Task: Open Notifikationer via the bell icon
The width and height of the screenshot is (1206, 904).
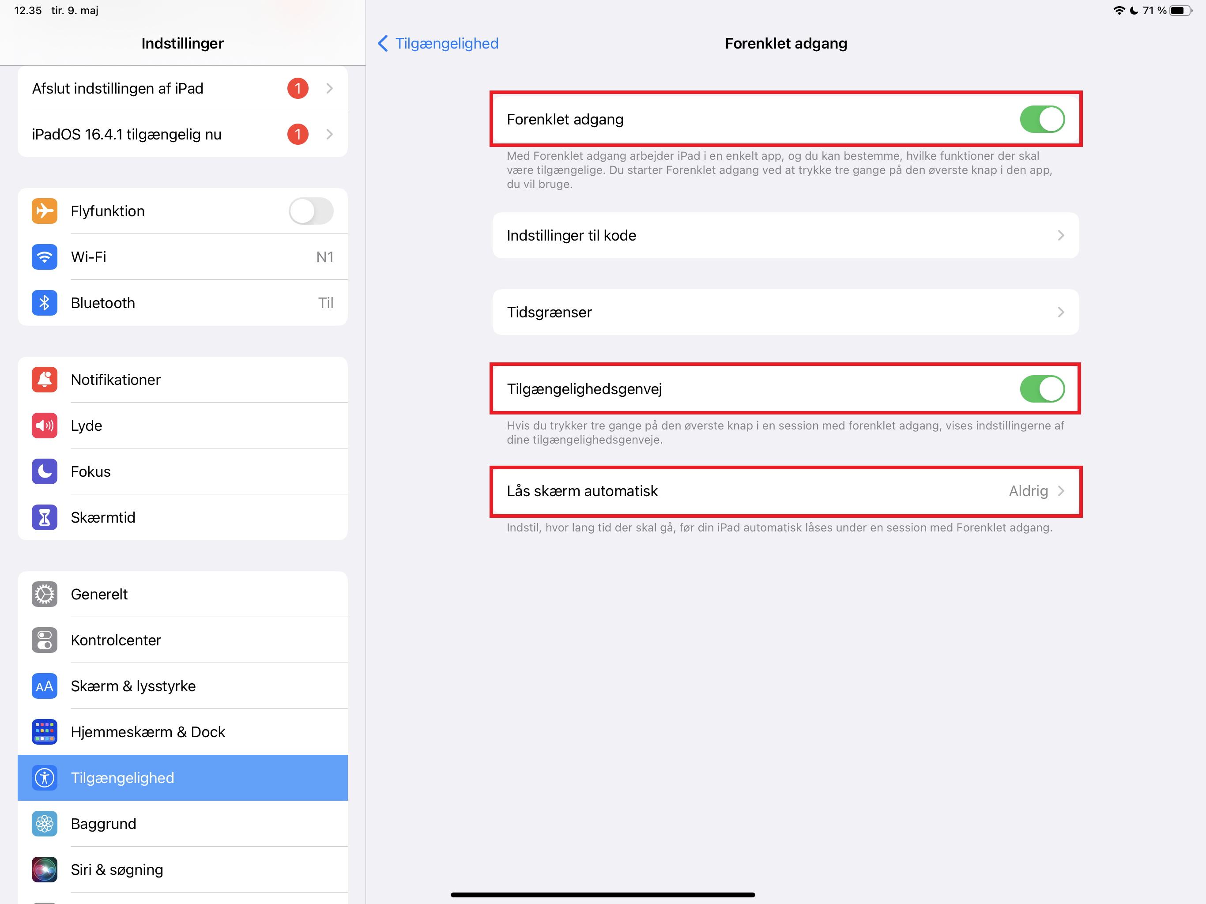Action: pos(44,380)
